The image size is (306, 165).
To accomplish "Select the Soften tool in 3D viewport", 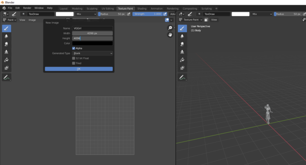I will [182, 36].
